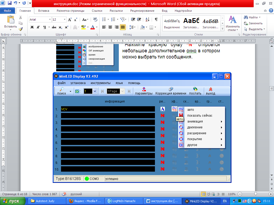Image resolution: width=274 pixels, height=205 pixels.
Task: Open the Word Help question mark
Action: click(271, 11)
